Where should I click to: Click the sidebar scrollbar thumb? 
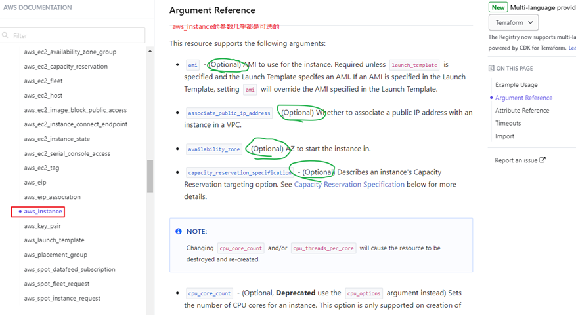coord(150,176)
